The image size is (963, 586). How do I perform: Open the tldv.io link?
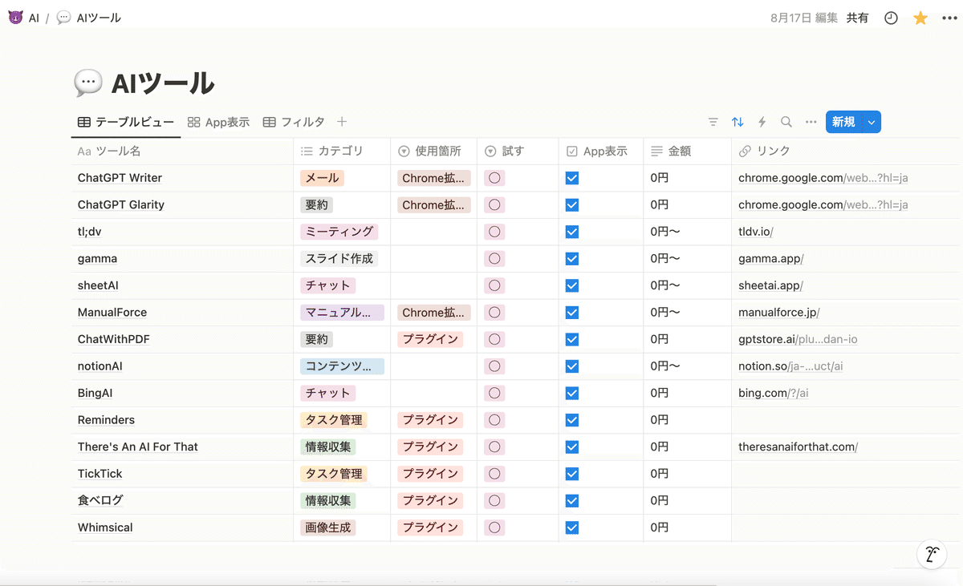(754, 232)
